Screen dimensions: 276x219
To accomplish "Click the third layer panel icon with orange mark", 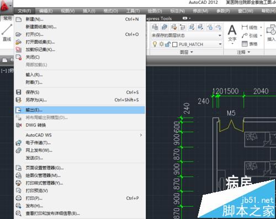I will tap(174, 27).
